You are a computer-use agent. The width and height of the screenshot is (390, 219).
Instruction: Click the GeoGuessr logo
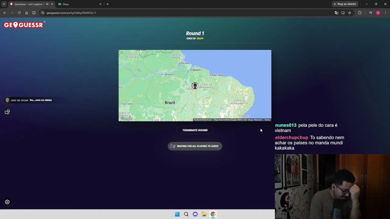(x=24, y=25)
